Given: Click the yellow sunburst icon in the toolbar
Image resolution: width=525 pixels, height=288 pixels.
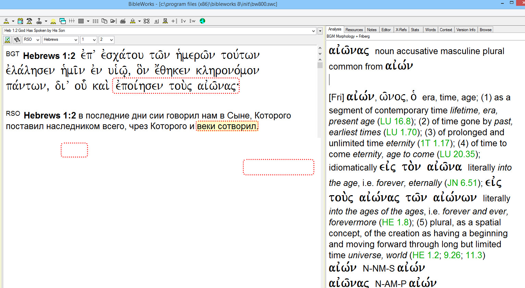Looking at the screenshot, I should (x=53, y=21).
